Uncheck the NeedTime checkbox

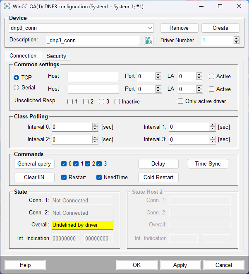tap(99, 178)
